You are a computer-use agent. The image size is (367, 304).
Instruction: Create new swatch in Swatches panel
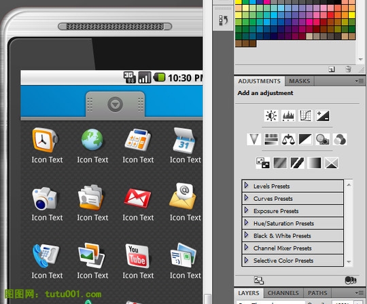pyautogui.click(x=332, y=69)
